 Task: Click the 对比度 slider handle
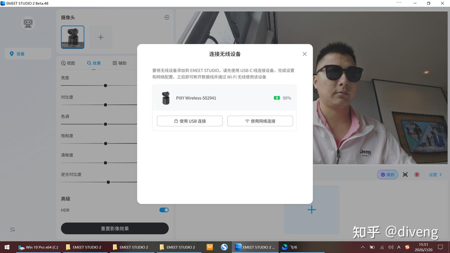point(106,105)
